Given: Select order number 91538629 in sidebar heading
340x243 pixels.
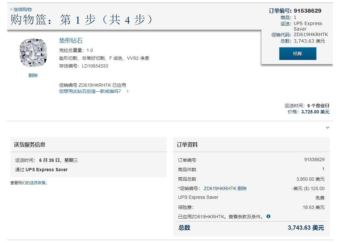Looking at the screenshot, I should (x=307, y=11).
